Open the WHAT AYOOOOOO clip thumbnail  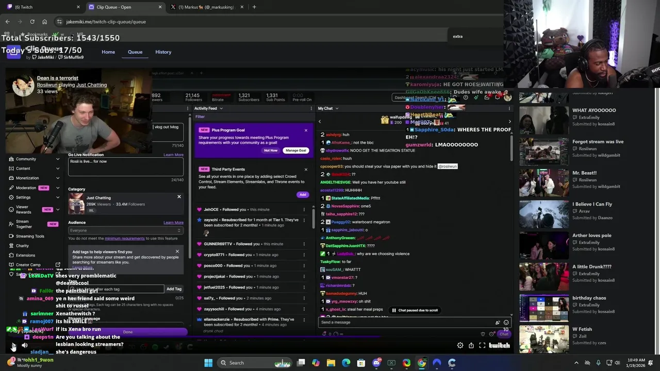(x=544, y=121)
